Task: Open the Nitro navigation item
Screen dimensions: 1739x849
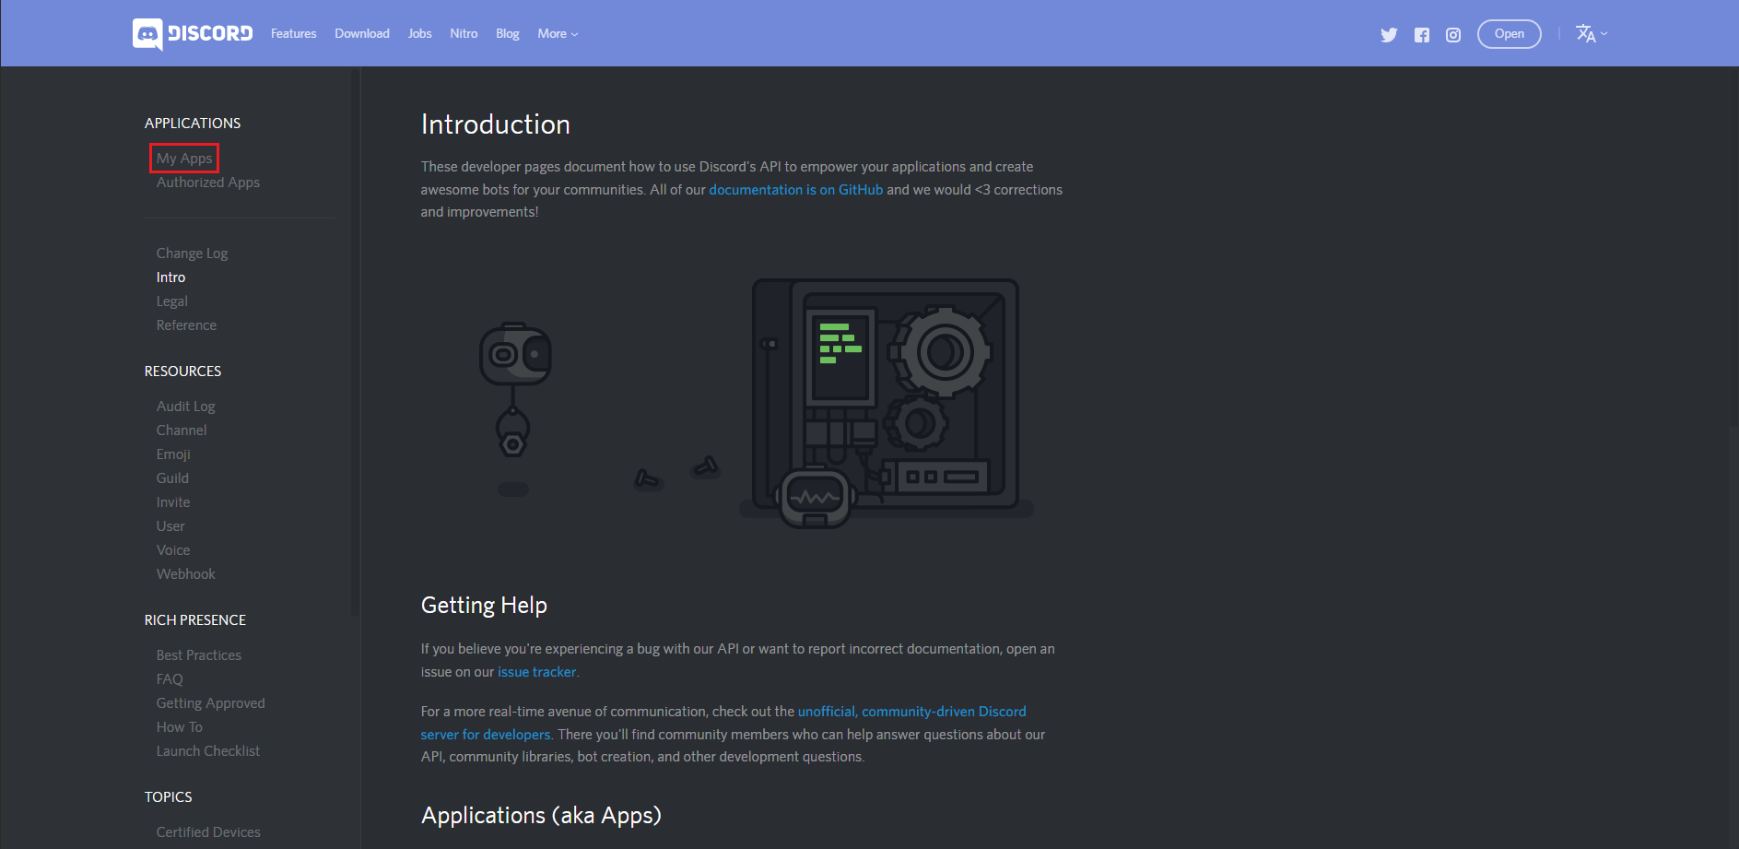Action: point(464,34)
